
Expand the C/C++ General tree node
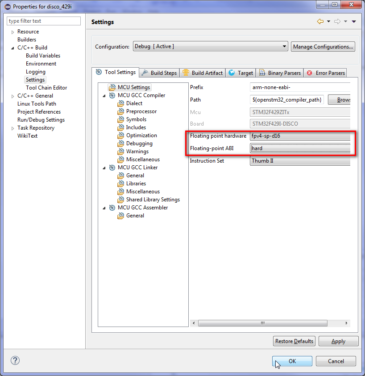click(12, 96)
